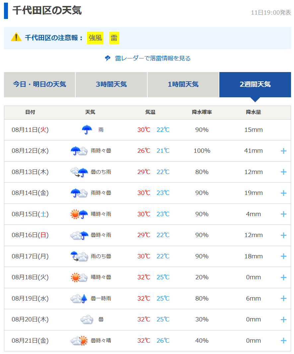The height and width of the screenshot is (354, 294).
Task: Click the 曇のち雨 weather description
Action: tap(101, 172)
